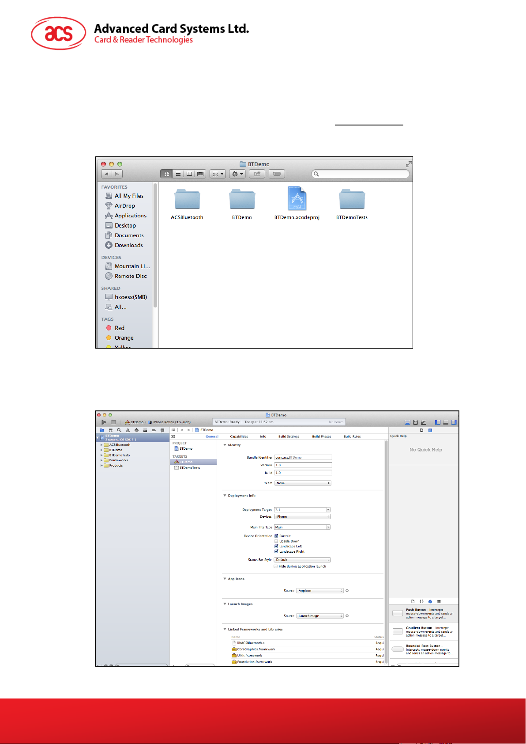The width and height of the screenshot is (526, 744).
Task: Switch Xcode to the version editor
Action: [x=424, y=422]
